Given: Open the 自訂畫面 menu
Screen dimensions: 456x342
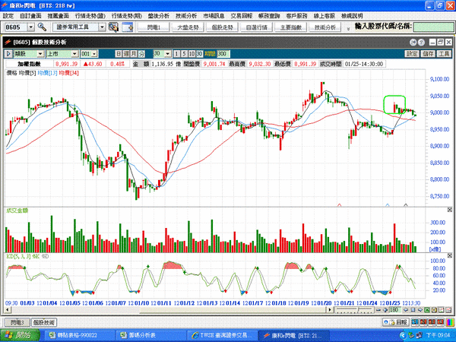Looking at the screenshot, I should pos(30,16).
